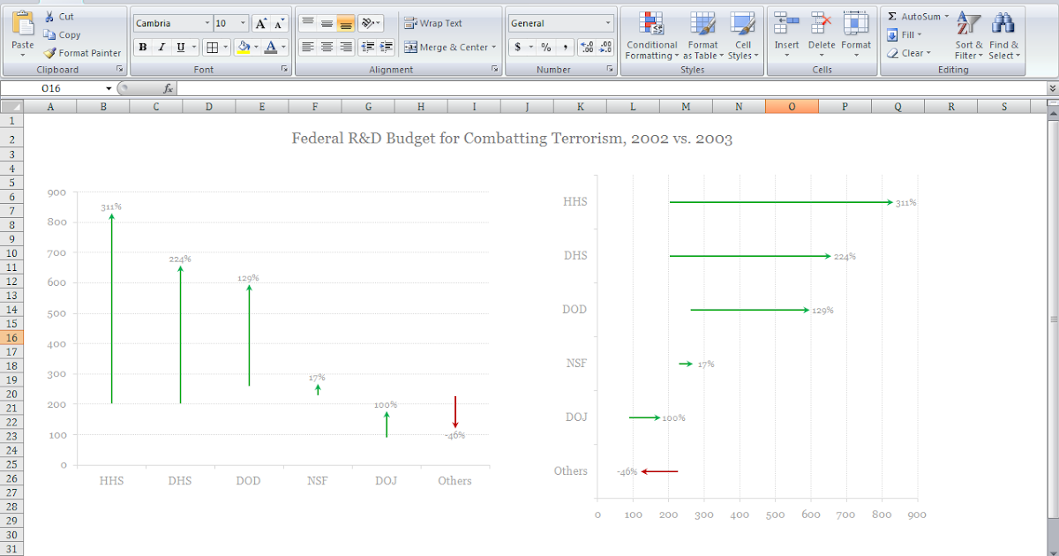Apply Merge & Center to the selection

coord(450,46)
